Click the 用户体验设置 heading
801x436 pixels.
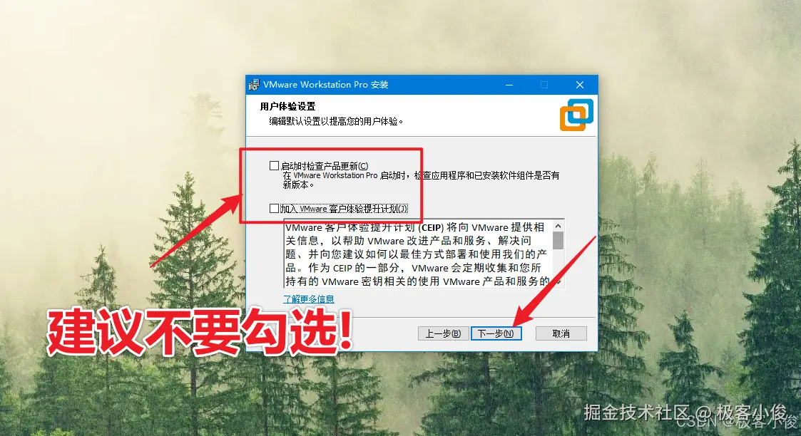click(x=287, y=107)
